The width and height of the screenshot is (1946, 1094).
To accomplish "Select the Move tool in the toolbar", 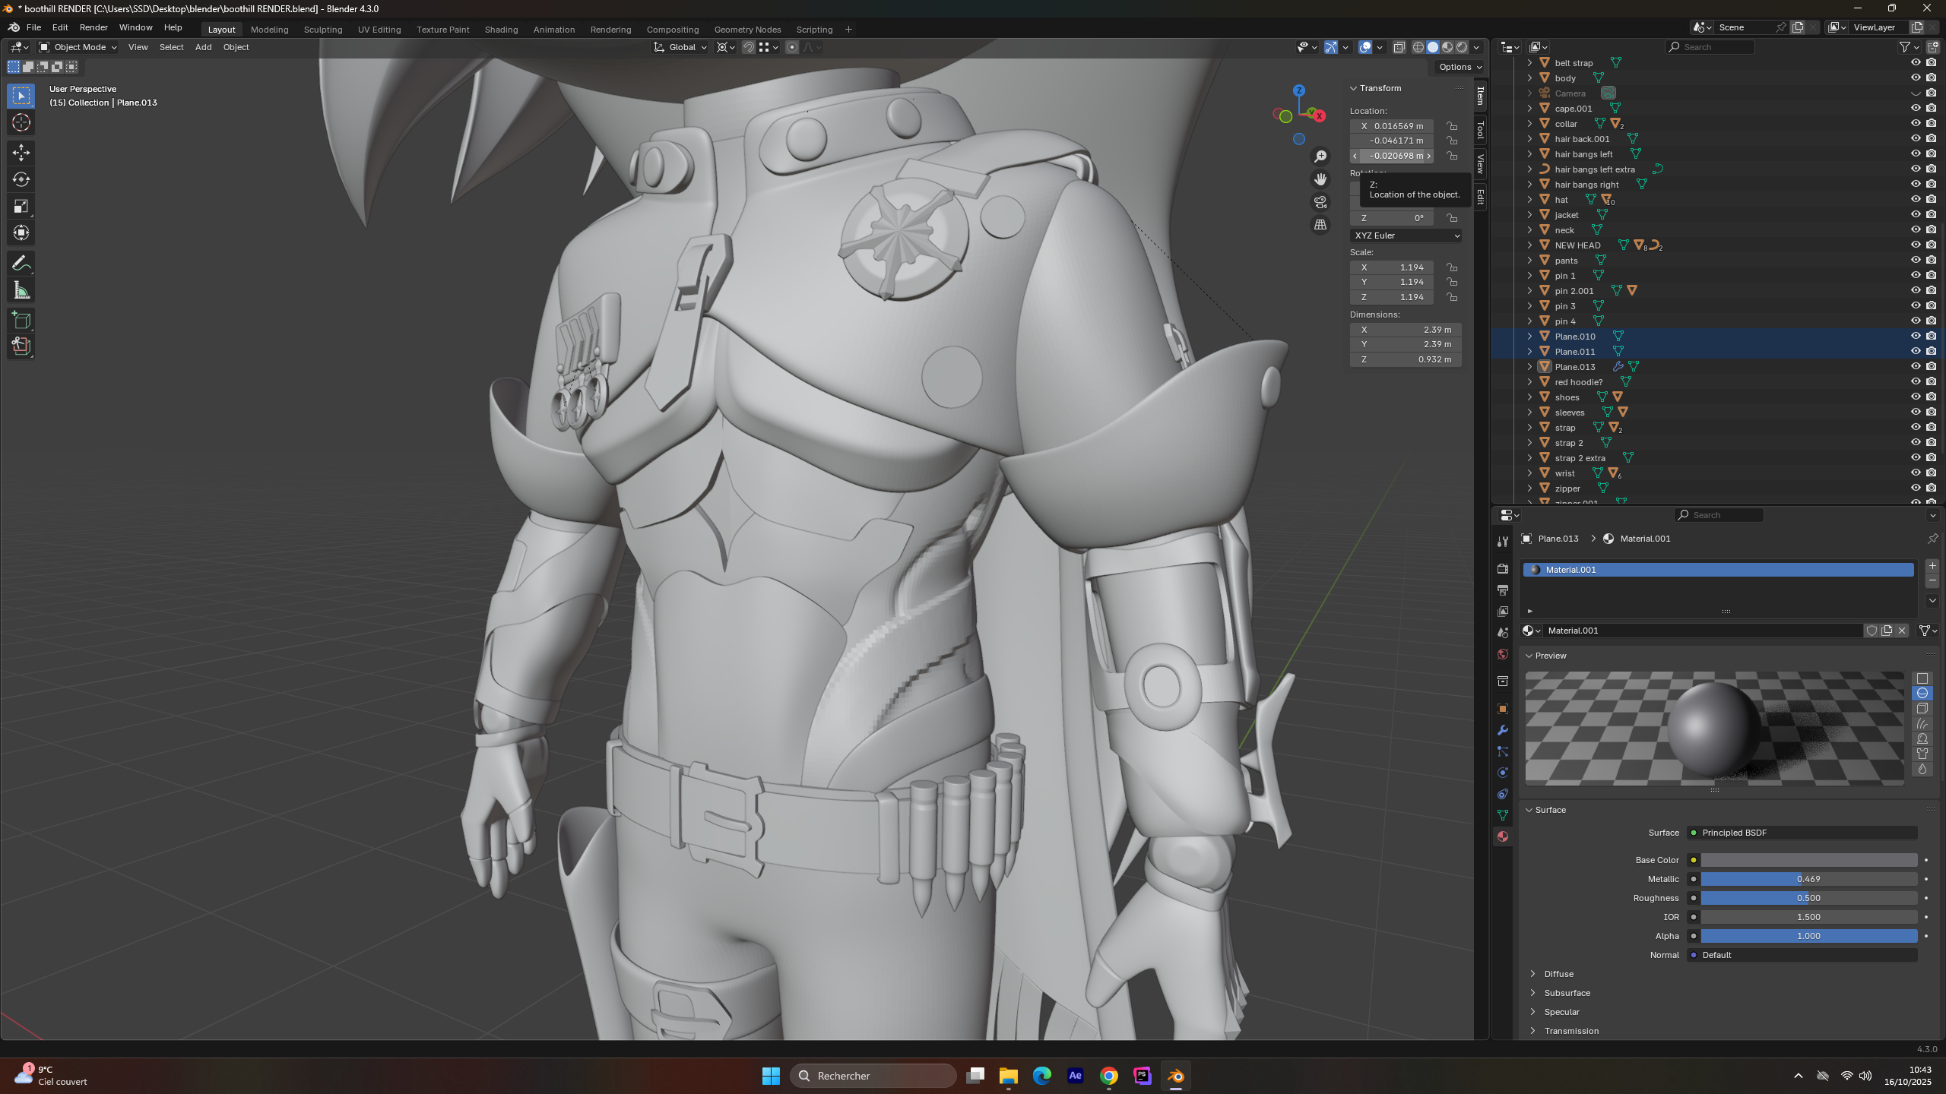I will pos(21,153).
